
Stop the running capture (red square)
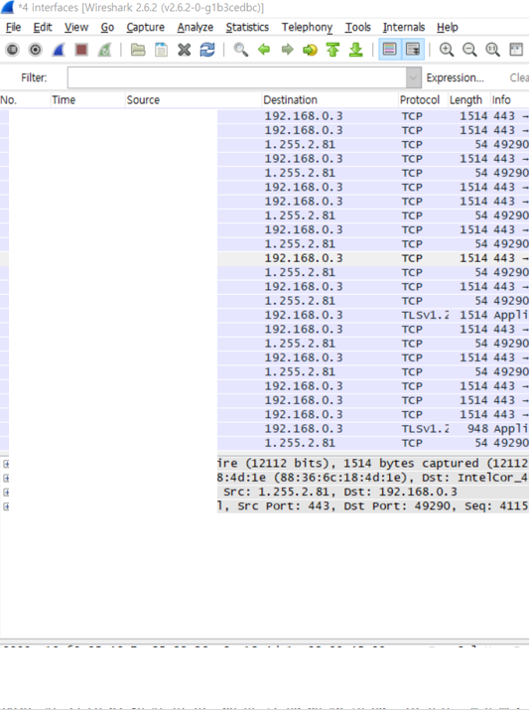click(81, 50)
